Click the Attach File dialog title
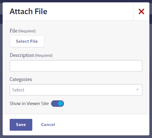 coord(28,11)
